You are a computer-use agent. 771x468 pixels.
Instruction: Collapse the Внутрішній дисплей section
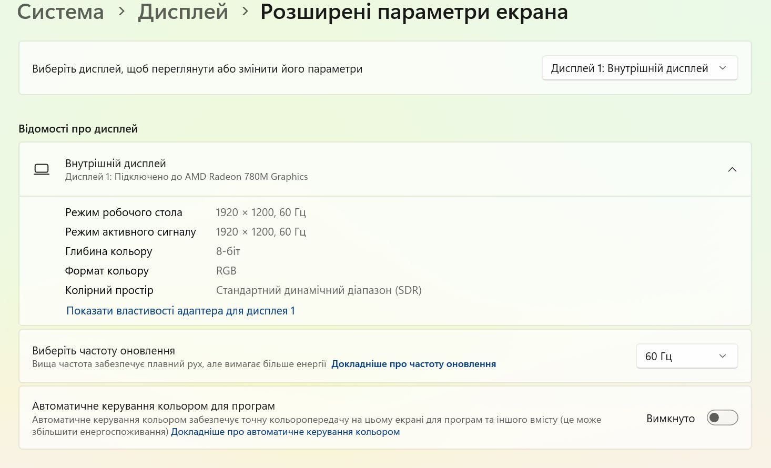732,169
